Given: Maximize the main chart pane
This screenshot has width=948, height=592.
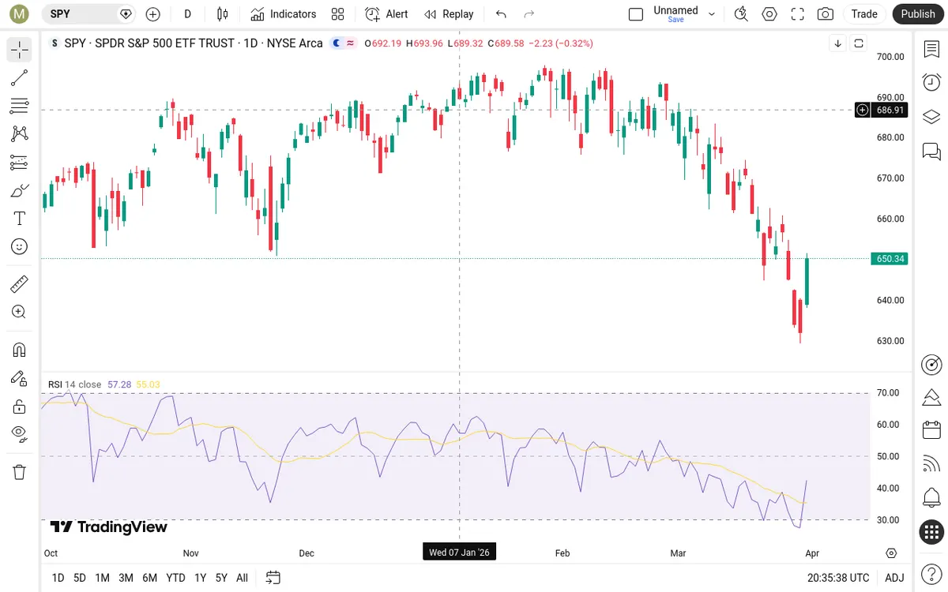Looking at the screenshot, I should click(x=859, y=43).
